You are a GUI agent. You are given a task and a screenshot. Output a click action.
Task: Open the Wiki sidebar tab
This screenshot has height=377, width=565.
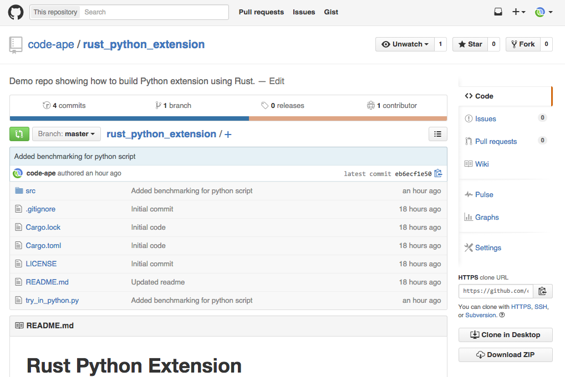482,164
